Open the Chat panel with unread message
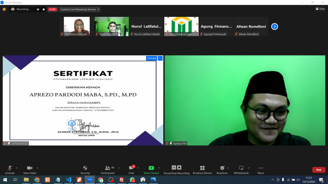This screenshot has height=184, width=328. pos(131,170)
